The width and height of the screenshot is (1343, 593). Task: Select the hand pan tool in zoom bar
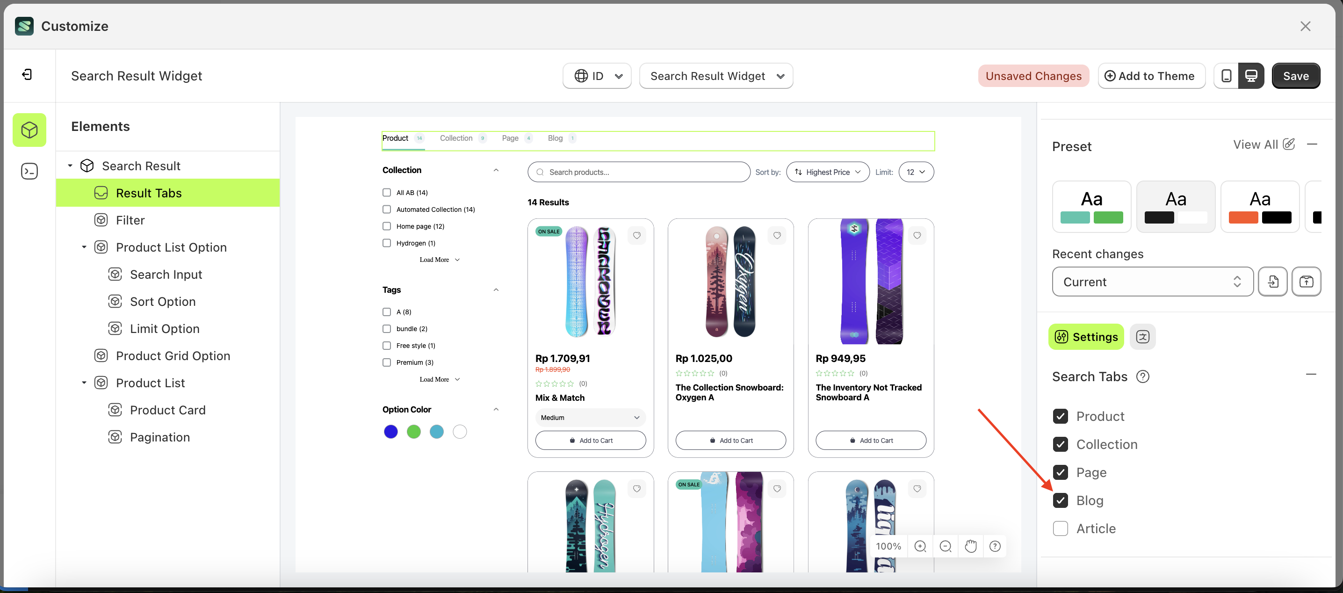pyautogui.click(x=970, y=546)
